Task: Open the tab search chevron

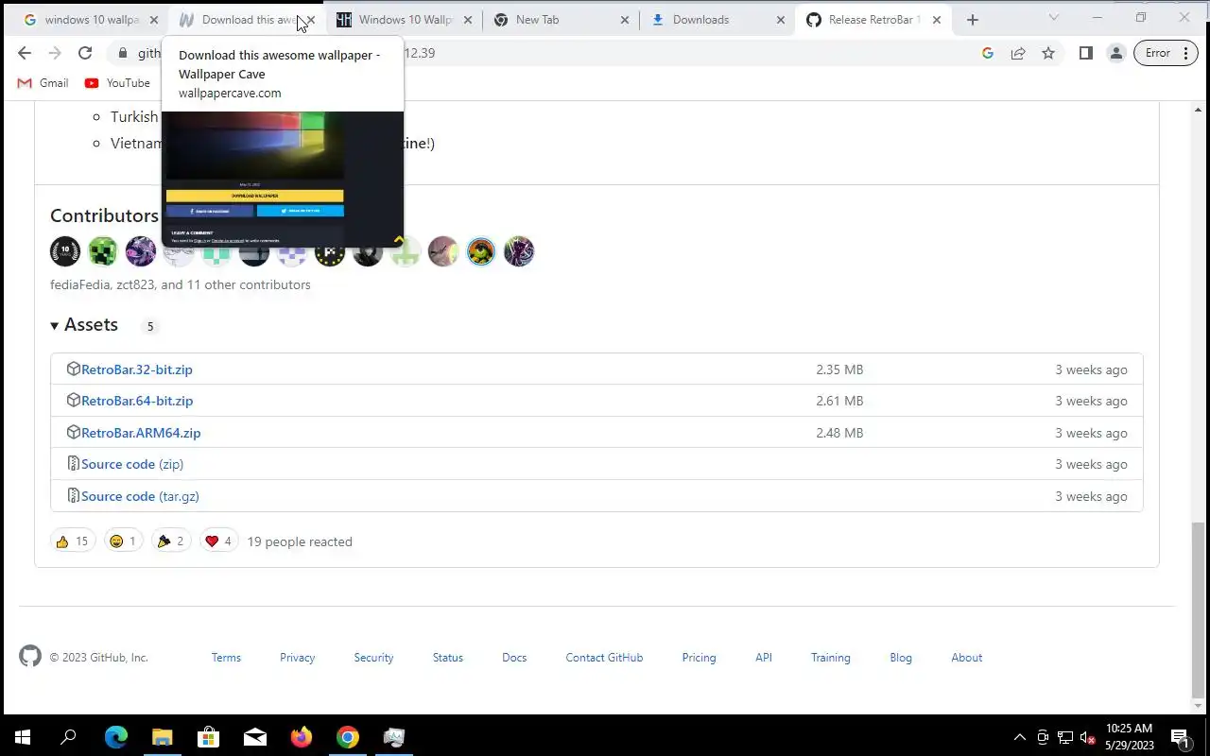Action: coord(1053,18)
